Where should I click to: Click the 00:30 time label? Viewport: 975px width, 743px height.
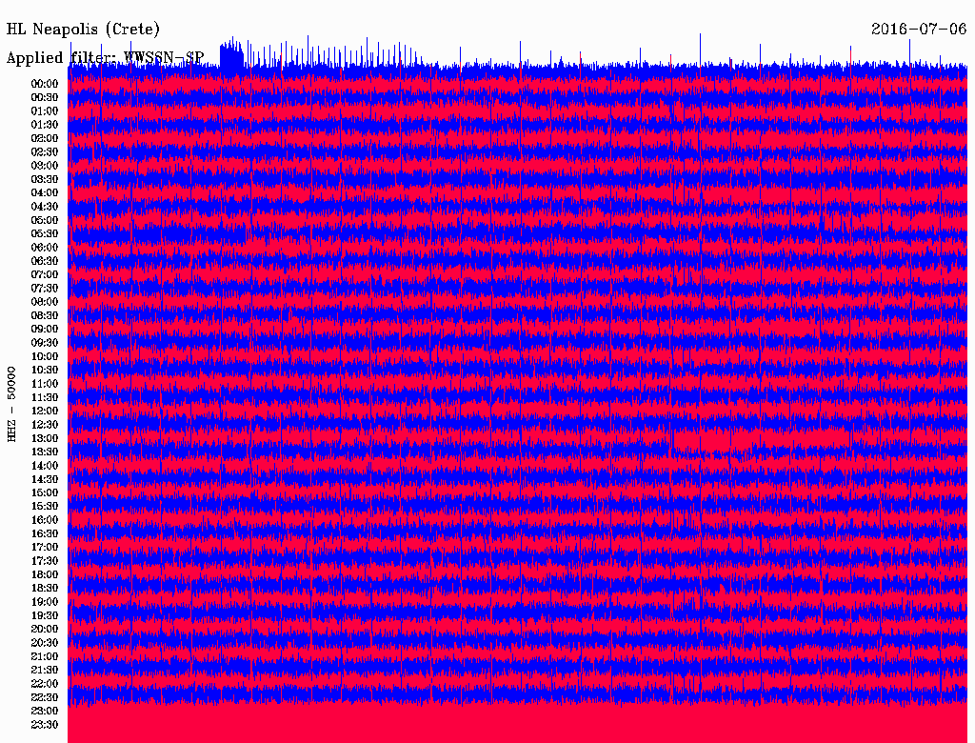coord(45,98)
